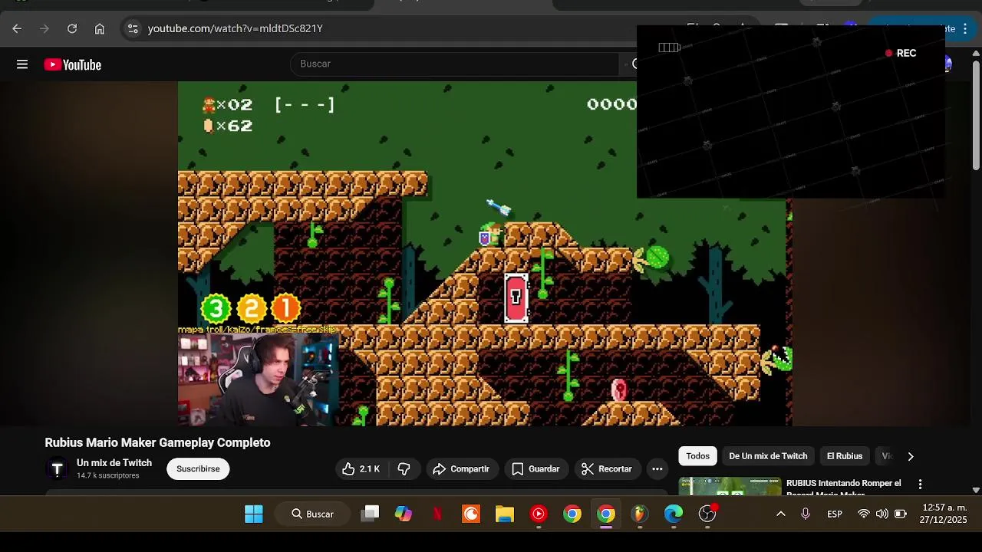Open the battery tray icon
This screenshot has height=552, width=982.
point(901,514)
